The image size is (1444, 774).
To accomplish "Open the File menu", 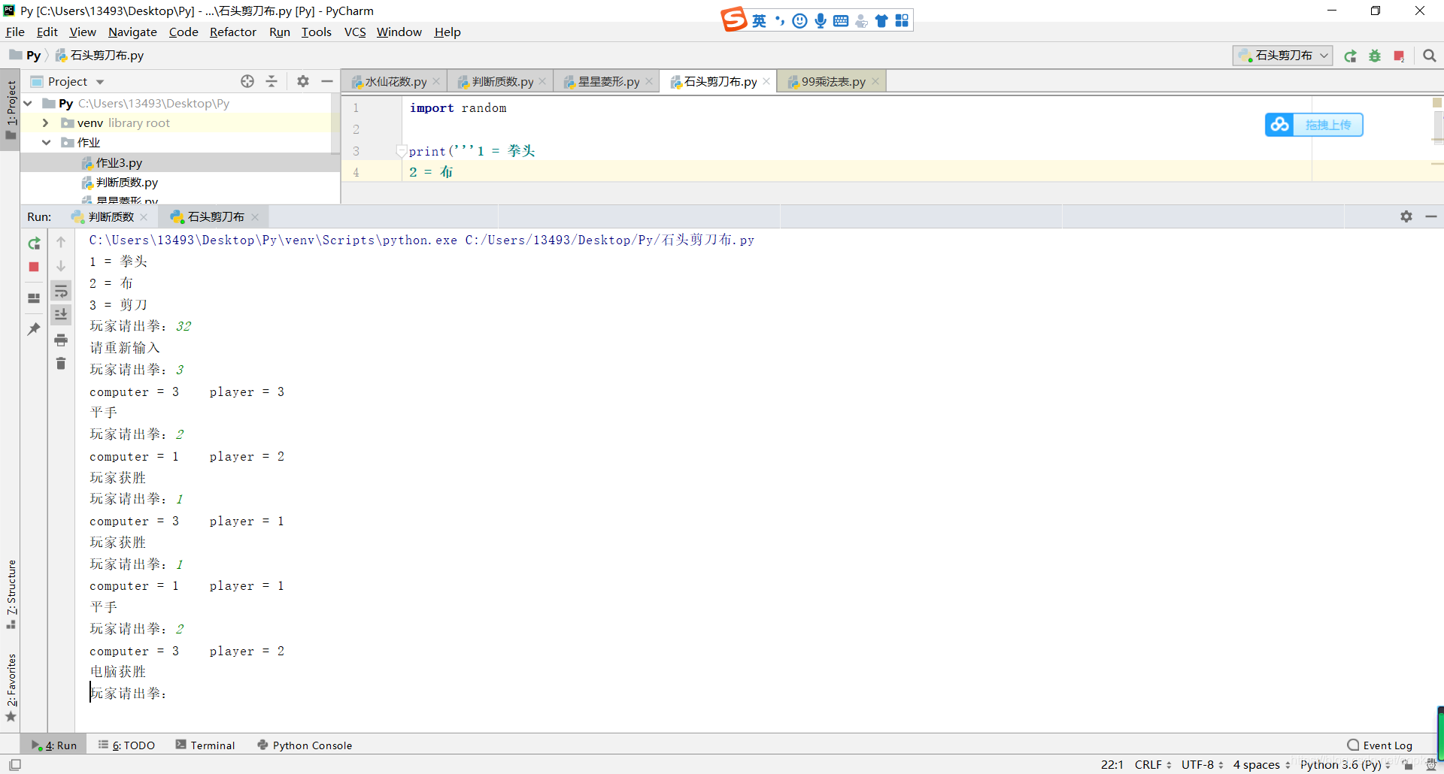I will tap(15, 32).
